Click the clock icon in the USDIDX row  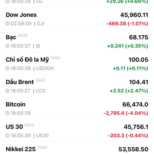point(7,68)
